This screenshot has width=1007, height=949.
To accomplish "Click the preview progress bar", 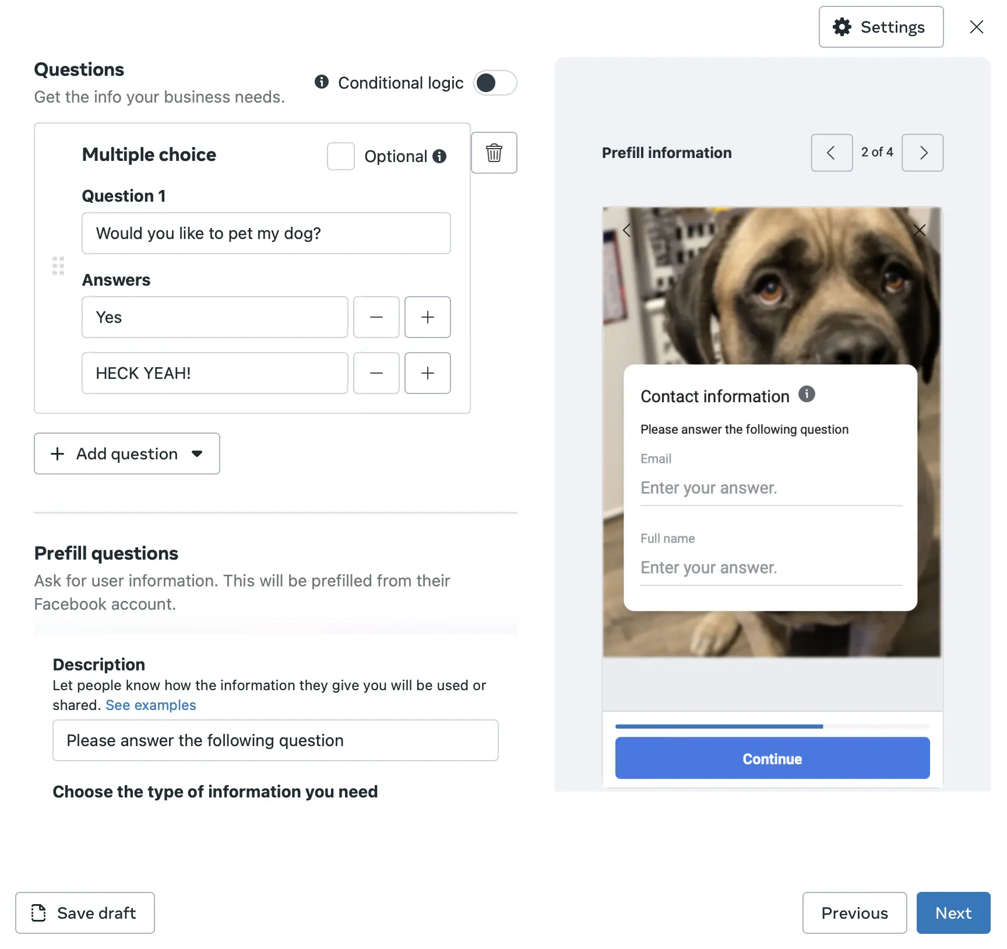I will point(773,726).
